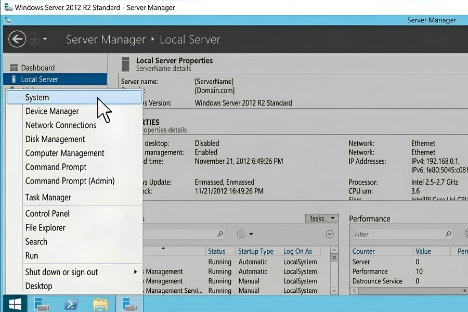Click November 21, 2012 6:49:26 PM value
The height and width of the screenshot is (312, 468).
239,161
